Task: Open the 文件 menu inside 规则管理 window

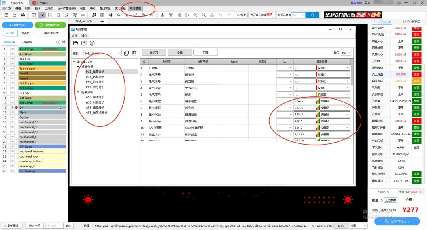Action: click(x=75, y=35)
